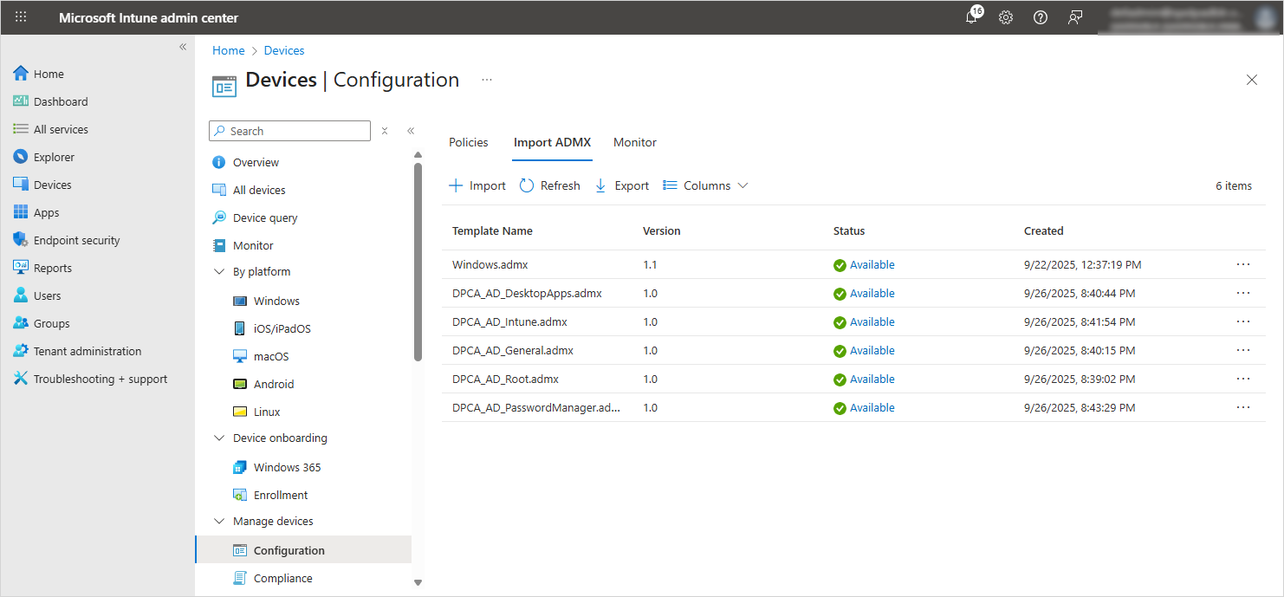Collapse the Manage devices section
Image resolution: width=1284 pixels, height=597 pixels.
click(x=219, y=521)
